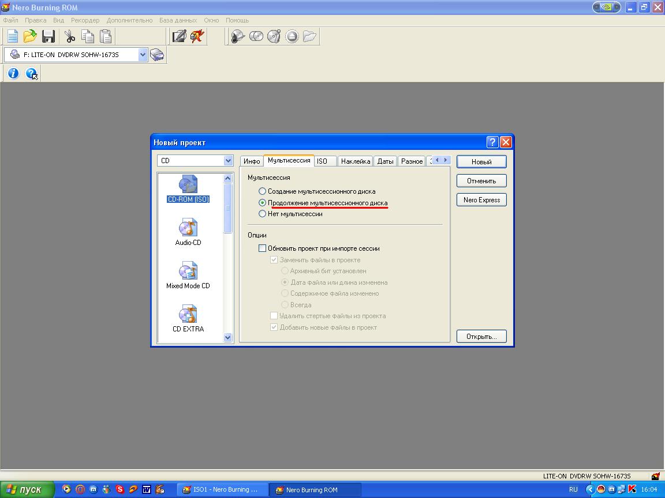The width and height of the screenshot is (665, 498).
Task: Click the Cut scissors icon
Action: coord(69,36)
